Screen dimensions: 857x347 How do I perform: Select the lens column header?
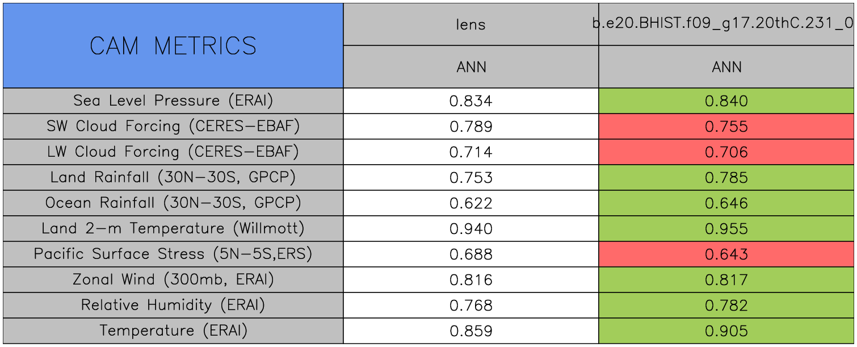(x=471, y=24)
